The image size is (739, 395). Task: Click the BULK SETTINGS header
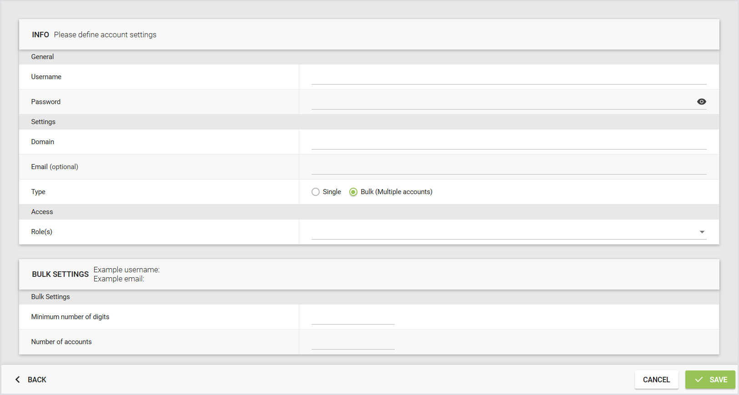[60, 274]
